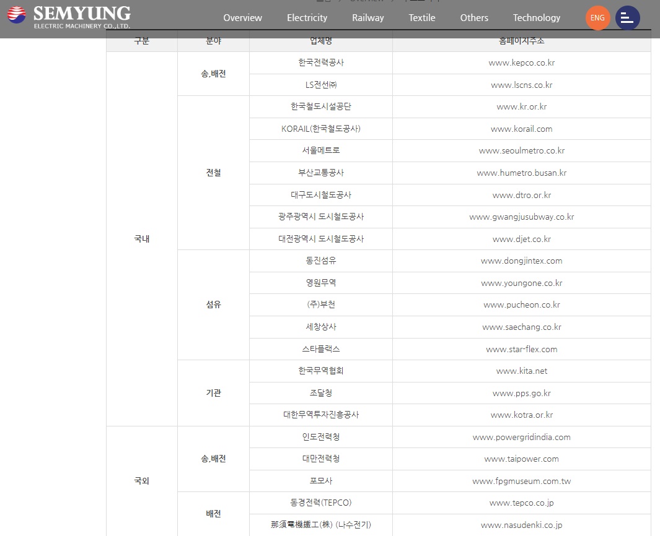Viewport: 660px width, 536px height.
Task: Open the Overview menu
Action: (x=242, y=18)
